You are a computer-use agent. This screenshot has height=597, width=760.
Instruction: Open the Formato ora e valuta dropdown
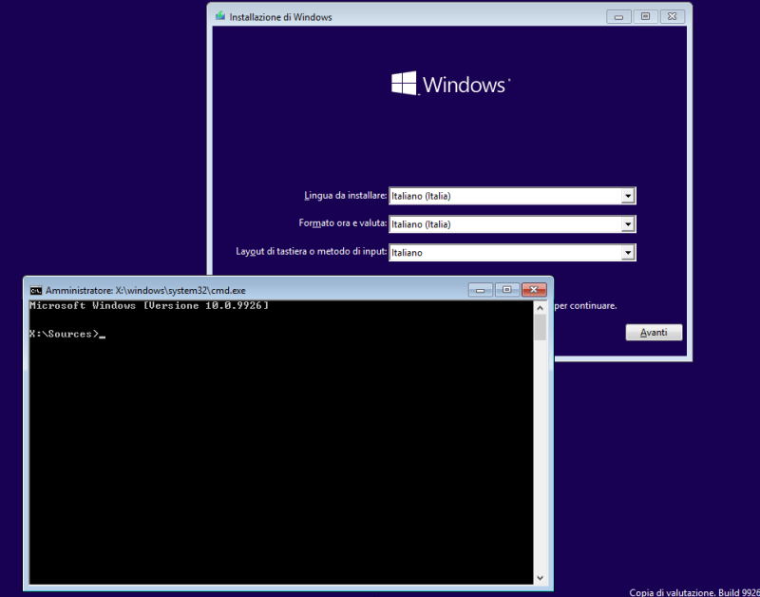pos(512,224)
